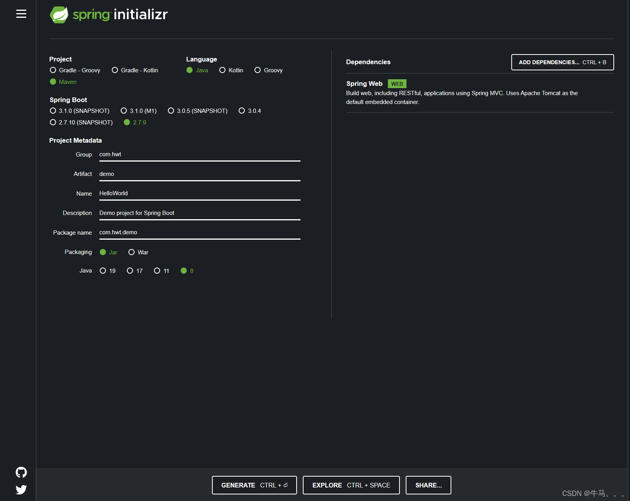Select Java version 11

162,271
